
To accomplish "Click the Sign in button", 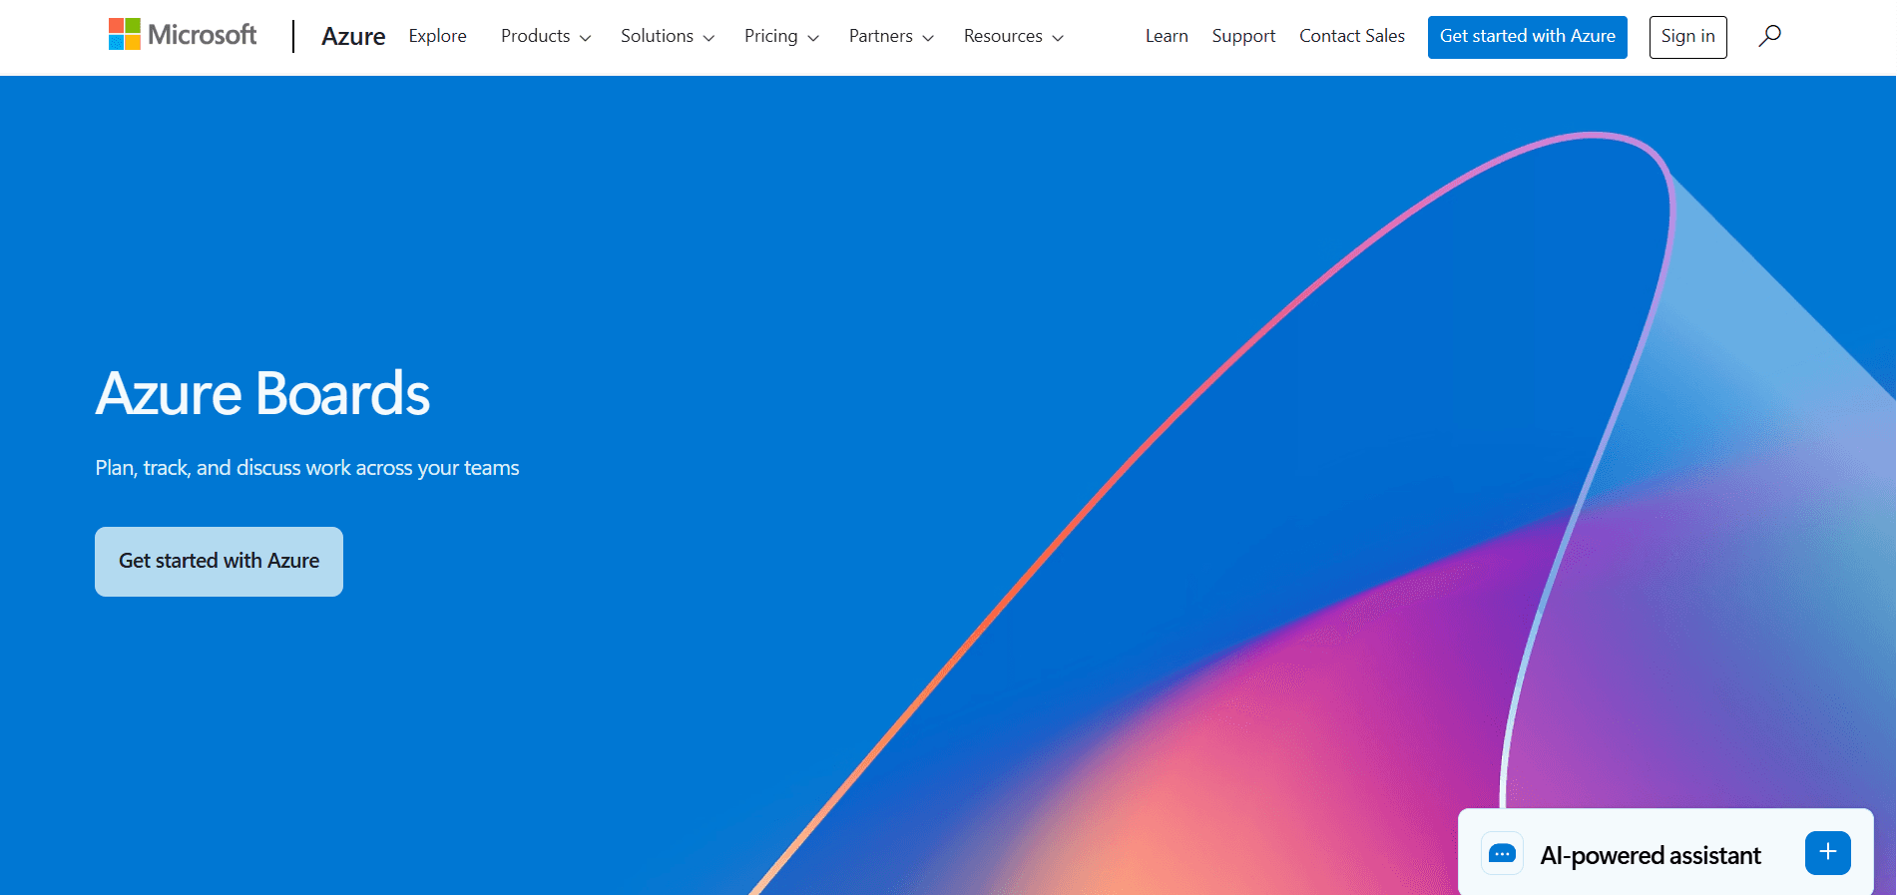I will (x=1687, y=37).
